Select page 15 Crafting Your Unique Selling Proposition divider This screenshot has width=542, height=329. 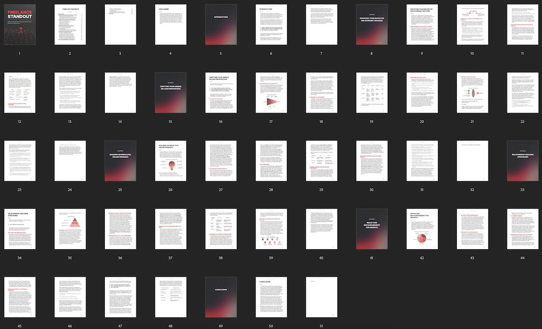[x=171, y=92]
